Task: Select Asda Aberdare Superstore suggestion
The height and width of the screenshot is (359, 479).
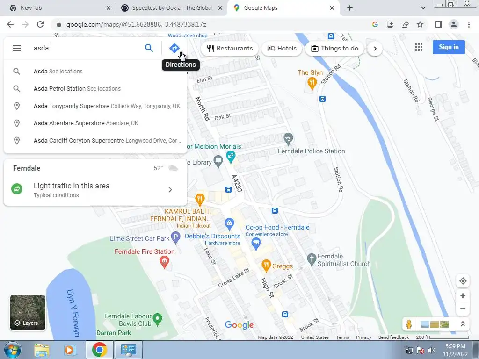Action: click(95, 123)
